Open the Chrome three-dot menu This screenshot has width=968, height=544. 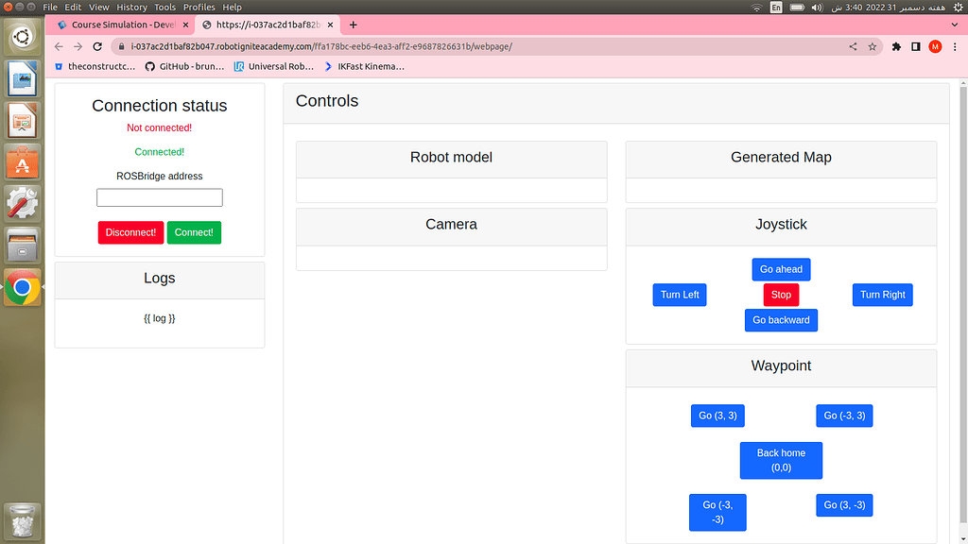(955, 46)
